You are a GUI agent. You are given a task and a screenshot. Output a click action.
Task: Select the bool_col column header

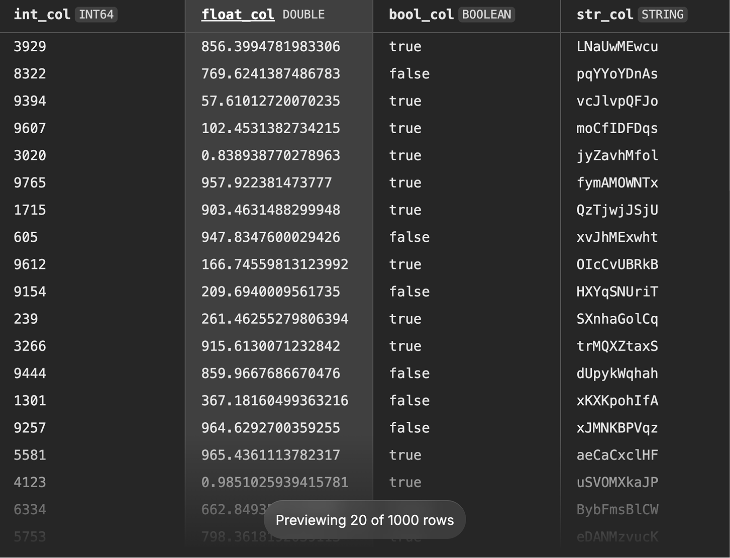click(x=421, y=15)
